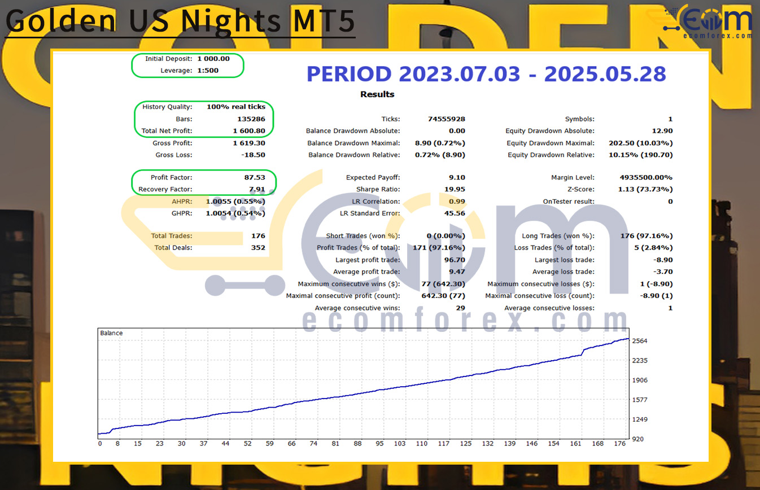Click the Long Trades value '176 (97.16%)'
This screenshot has width=760, height=490.
[647, 236]
